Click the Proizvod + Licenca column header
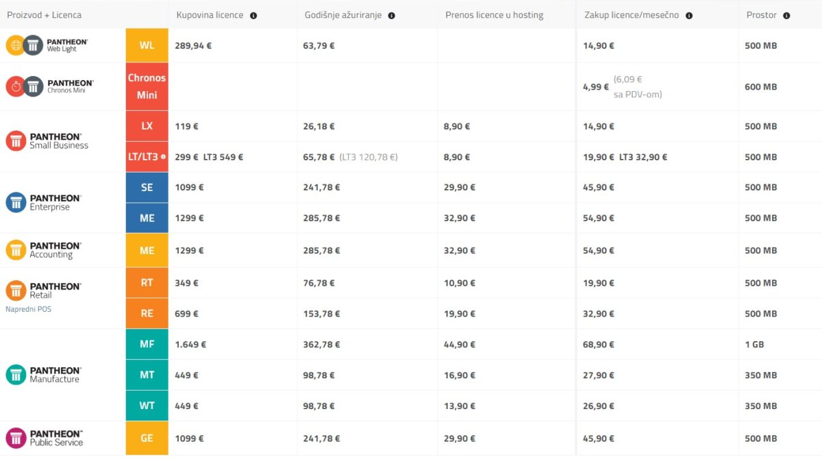Viewport: 822px width, 459px height. pos(44,15)
